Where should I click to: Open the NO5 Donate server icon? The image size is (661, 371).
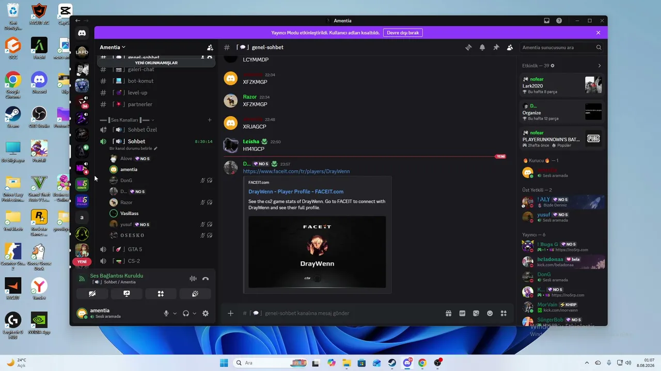click(x=82, y=184)
